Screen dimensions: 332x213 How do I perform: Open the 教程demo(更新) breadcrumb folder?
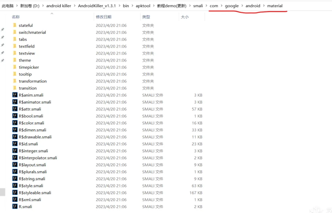tap(172, 6)
